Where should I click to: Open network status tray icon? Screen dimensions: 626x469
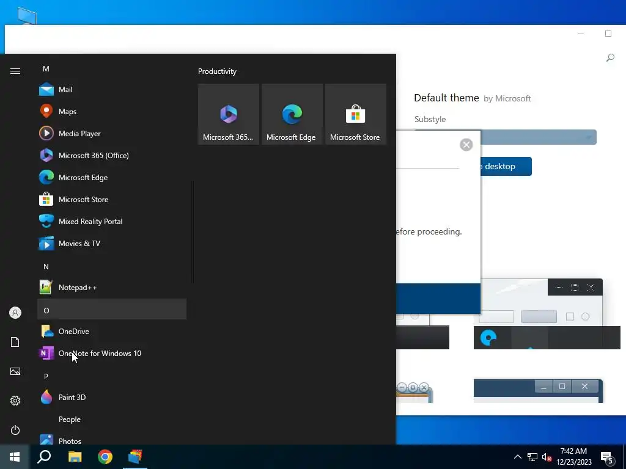pos(532,457)
